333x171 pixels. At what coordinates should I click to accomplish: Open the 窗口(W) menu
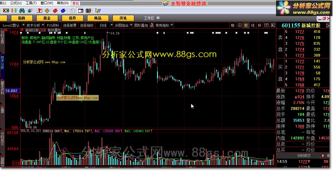47,3
